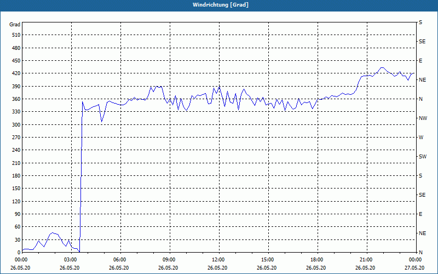This screenshot has height=274, width=438.
Task: Select the 15:00 time axis label
Action: [268, 260]
